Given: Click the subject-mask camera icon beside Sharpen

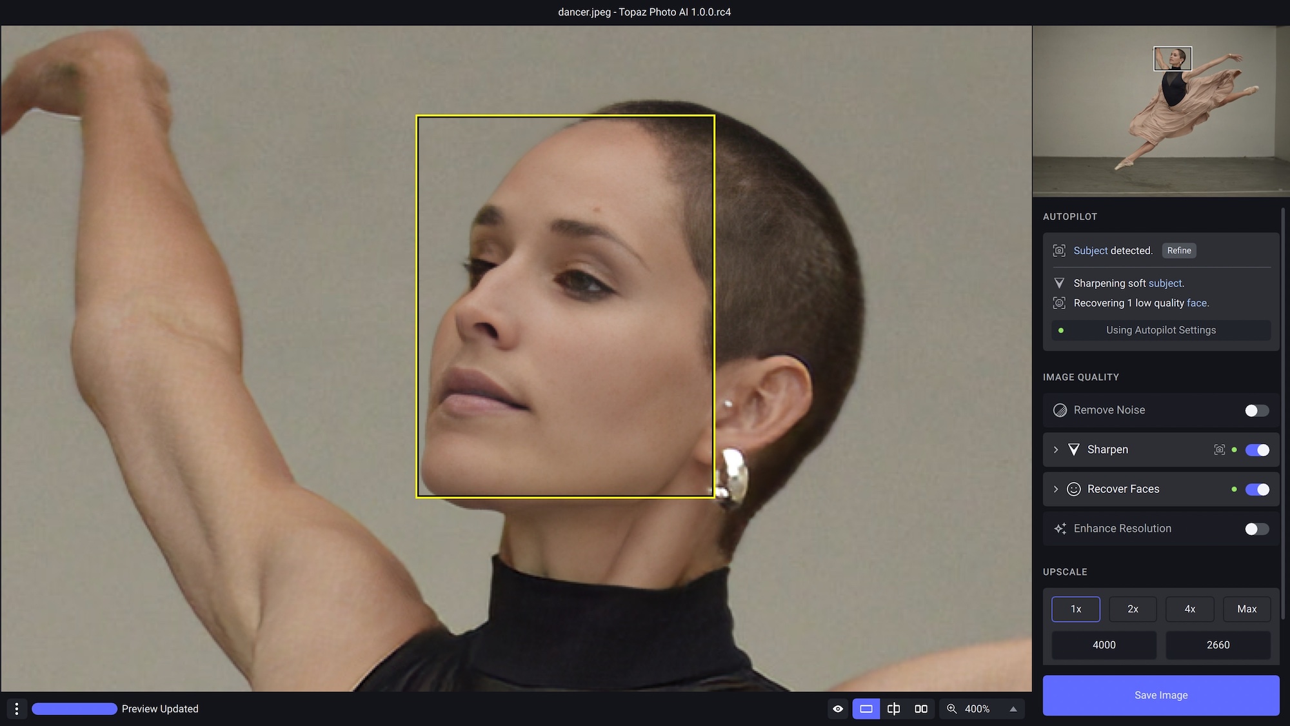Looking at the screenshot, I should coord(1219,450).
